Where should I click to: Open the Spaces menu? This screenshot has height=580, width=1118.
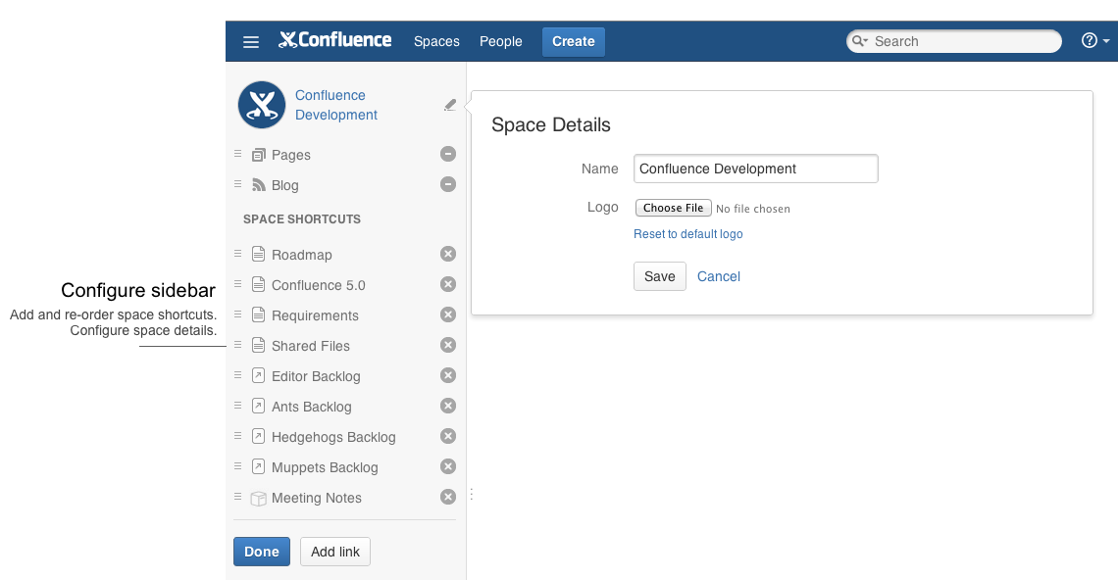click(x=436, y=41)
